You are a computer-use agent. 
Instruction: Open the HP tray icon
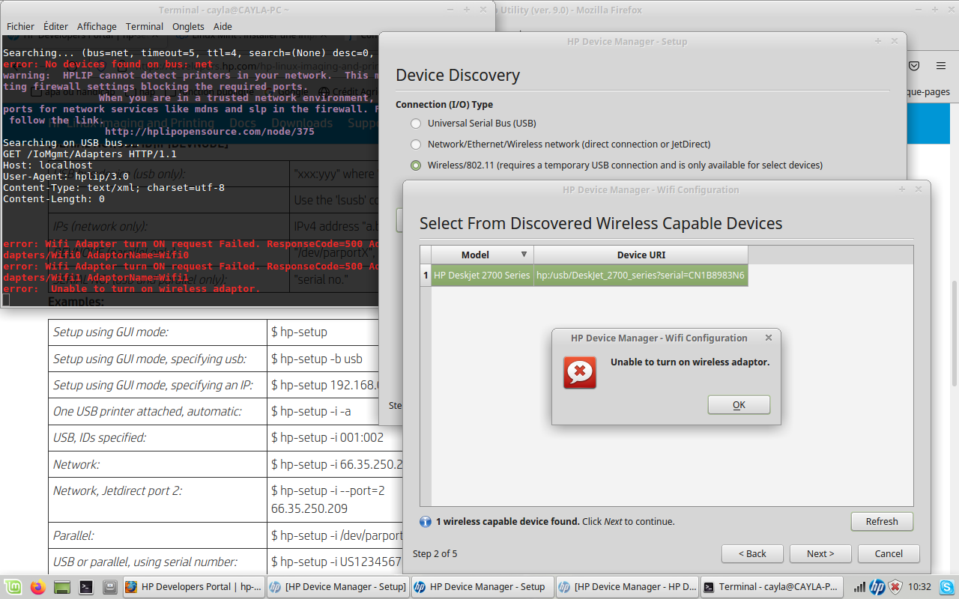pyautogui.click(x=877, y=587)
